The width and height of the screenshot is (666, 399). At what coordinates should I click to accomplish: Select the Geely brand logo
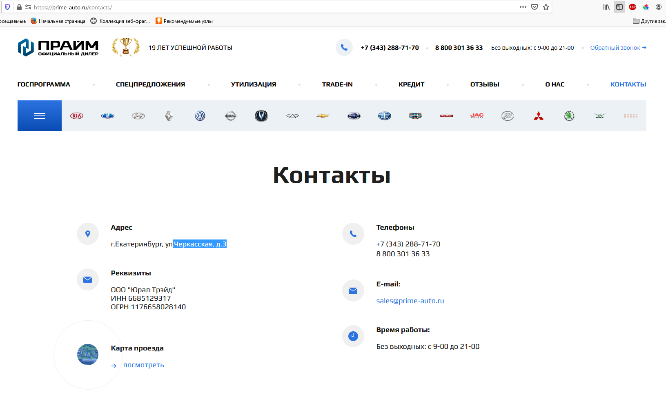(415, 116)
